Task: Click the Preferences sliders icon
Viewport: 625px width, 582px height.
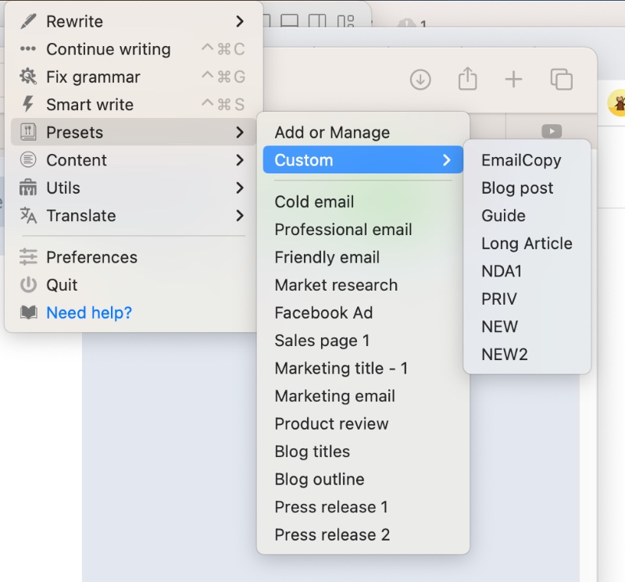Action: [x=28, y=257]
